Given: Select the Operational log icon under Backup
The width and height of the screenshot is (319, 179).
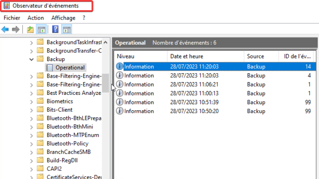Looking at the screenshot, I should coord(50,68).
